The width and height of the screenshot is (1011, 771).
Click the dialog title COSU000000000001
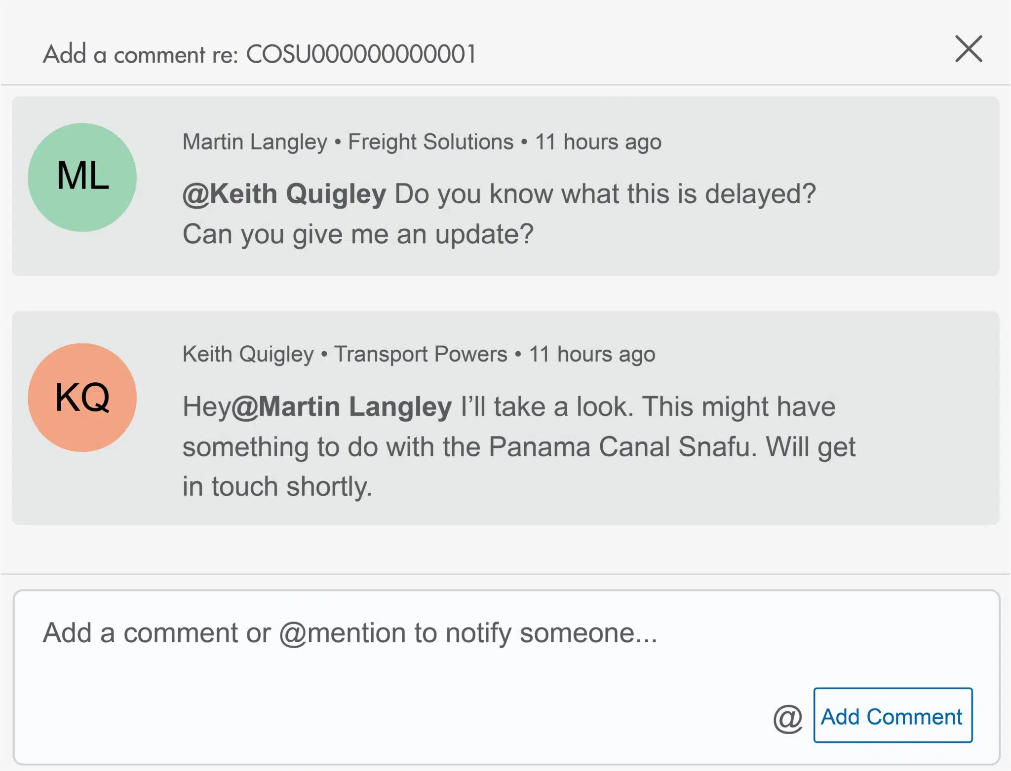tap(361, 54)
